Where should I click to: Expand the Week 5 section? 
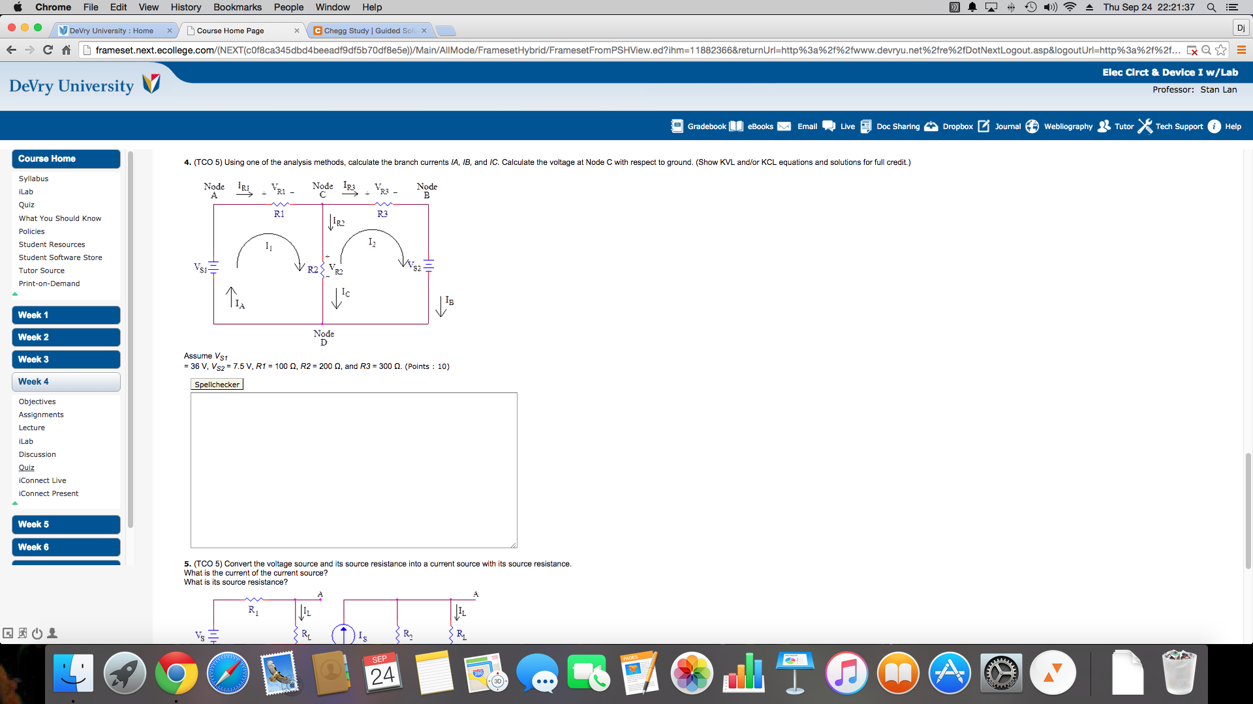tap(66, 524)
